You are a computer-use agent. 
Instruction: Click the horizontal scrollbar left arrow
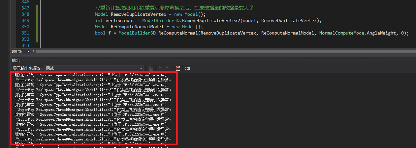point(33,51)
